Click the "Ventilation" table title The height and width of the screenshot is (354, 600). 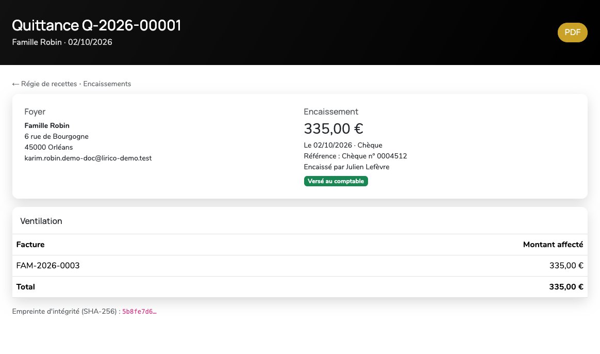pyautogui.click(x=41, y=221)
